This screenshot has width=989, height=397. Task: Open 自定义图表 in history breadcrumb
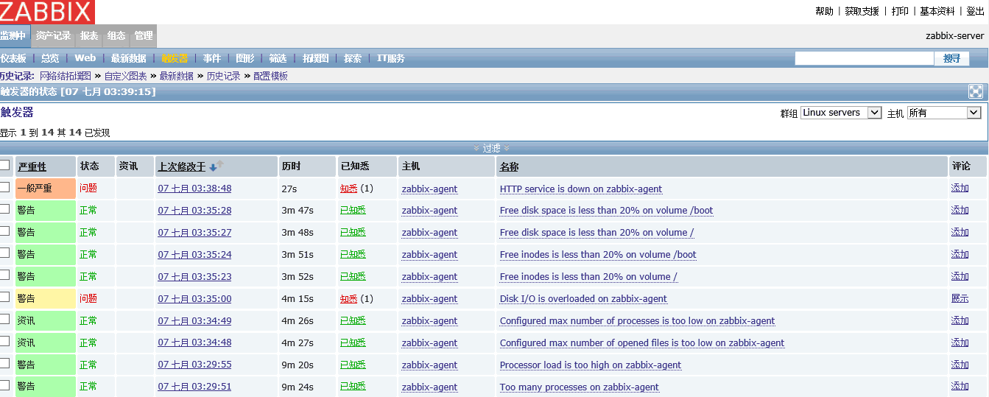point(125,76)
